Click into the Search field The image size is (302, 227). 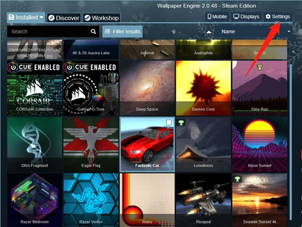click(53, 31)
